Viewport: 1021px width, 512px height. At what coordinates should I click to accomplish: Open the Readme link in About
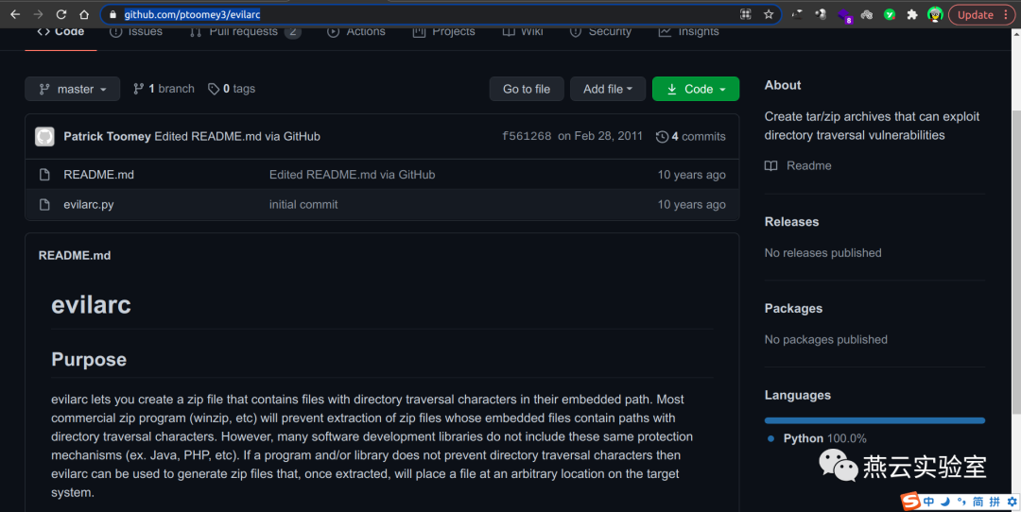(808, 166)
